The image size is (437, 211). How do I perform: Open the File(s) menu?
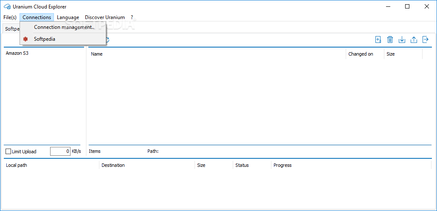click(10, 17)
